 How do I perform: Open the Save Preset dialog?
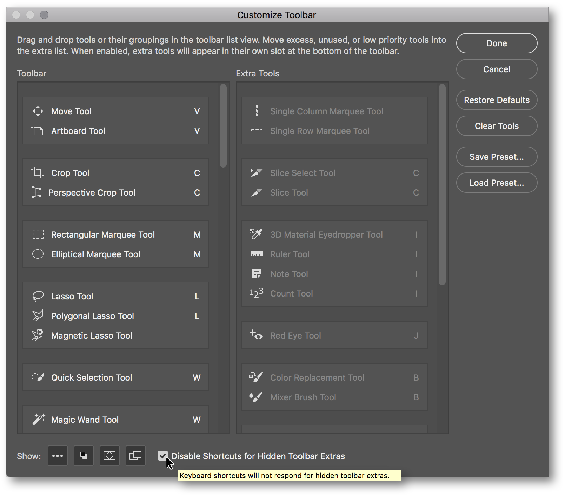(496, 157)
